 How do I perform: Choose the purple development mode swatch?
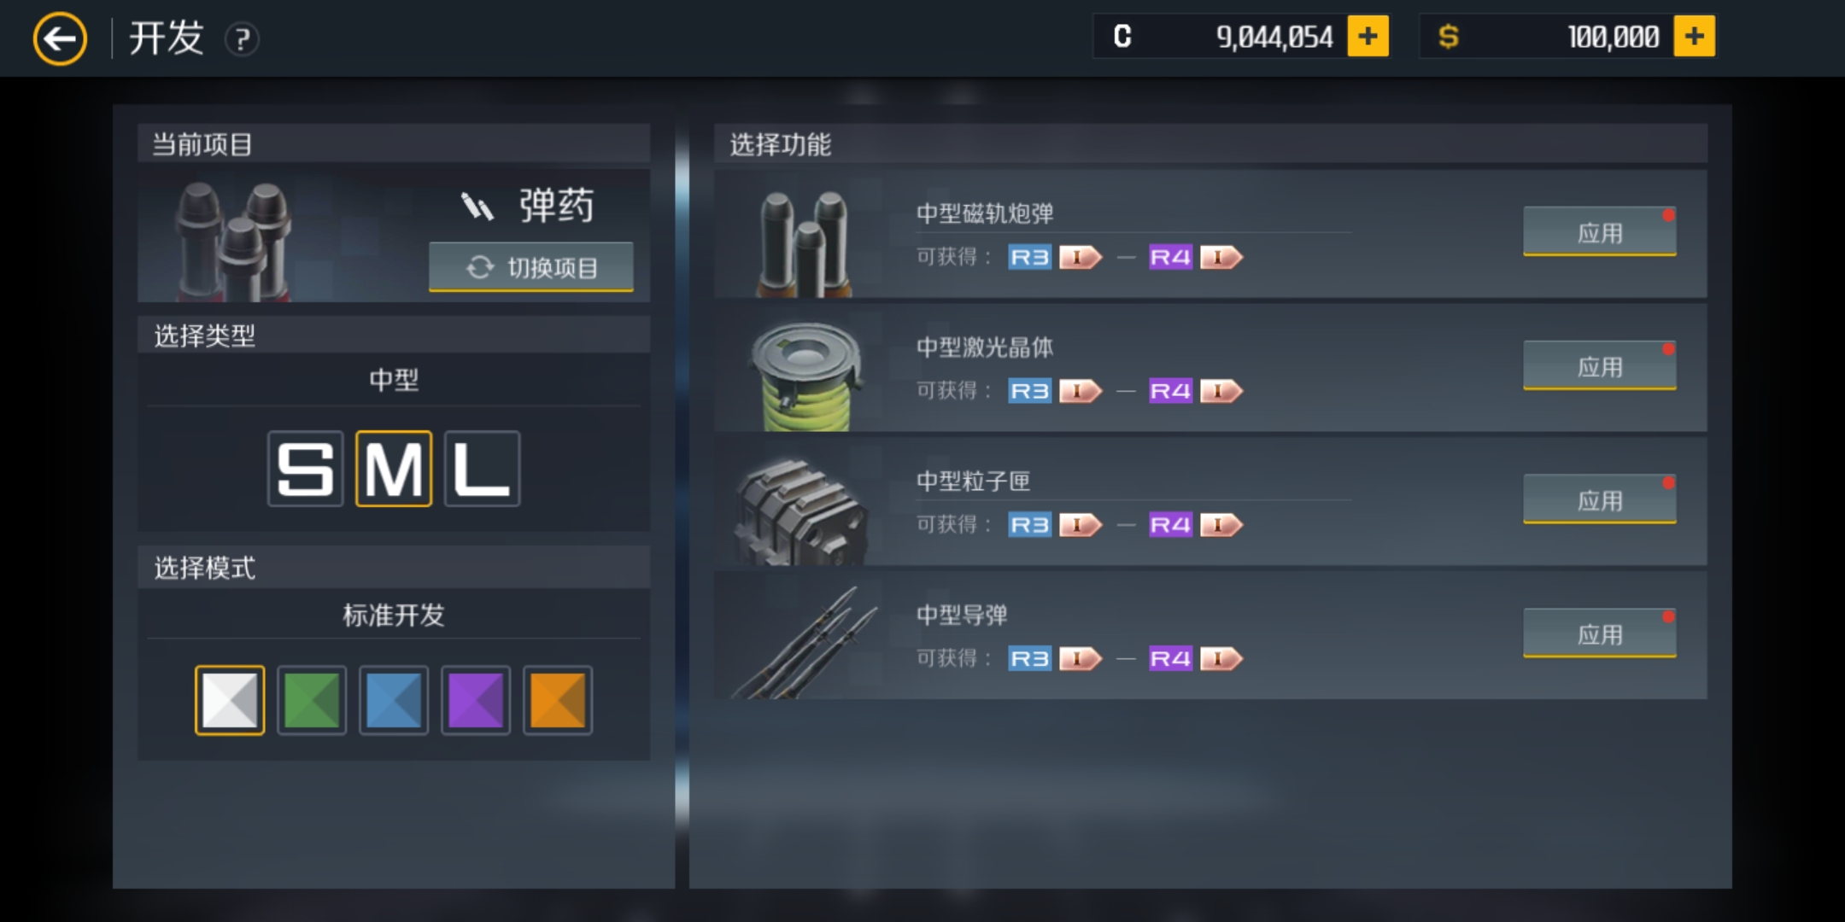(x=475, y=700)
